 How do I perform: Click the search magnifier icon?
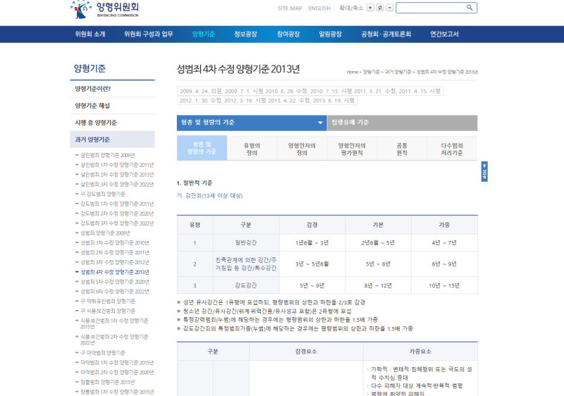pyautogui.click(x=470, y=8)
